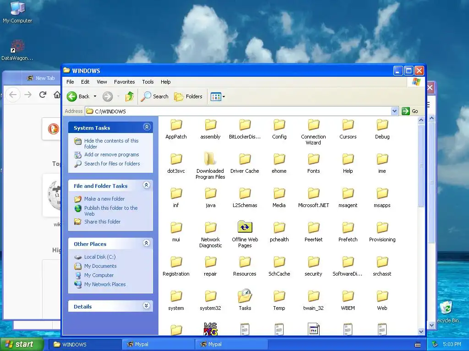Click Publish this folder to the Web
Image resolution: width=469 pixels, height=351 pixels.
(111, 211)
